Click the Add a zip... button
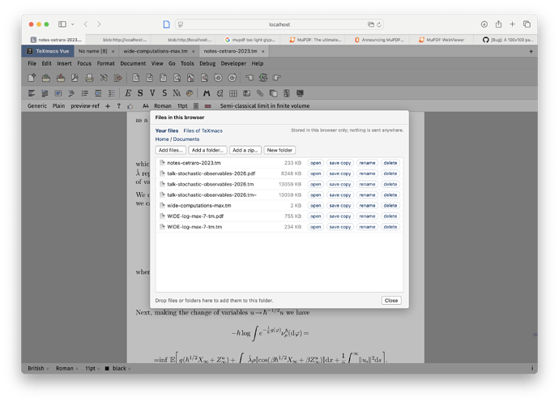 (245, 150)
